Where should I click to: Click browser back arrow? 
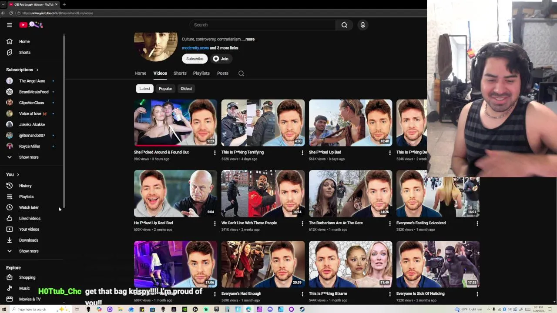click(x=3, y=13)
